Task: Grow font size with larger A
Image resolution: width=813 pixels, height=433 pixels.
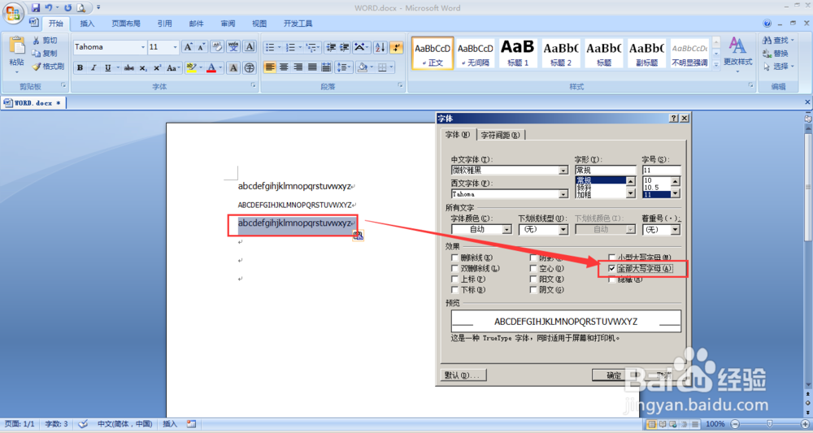Action: [189, 47]
